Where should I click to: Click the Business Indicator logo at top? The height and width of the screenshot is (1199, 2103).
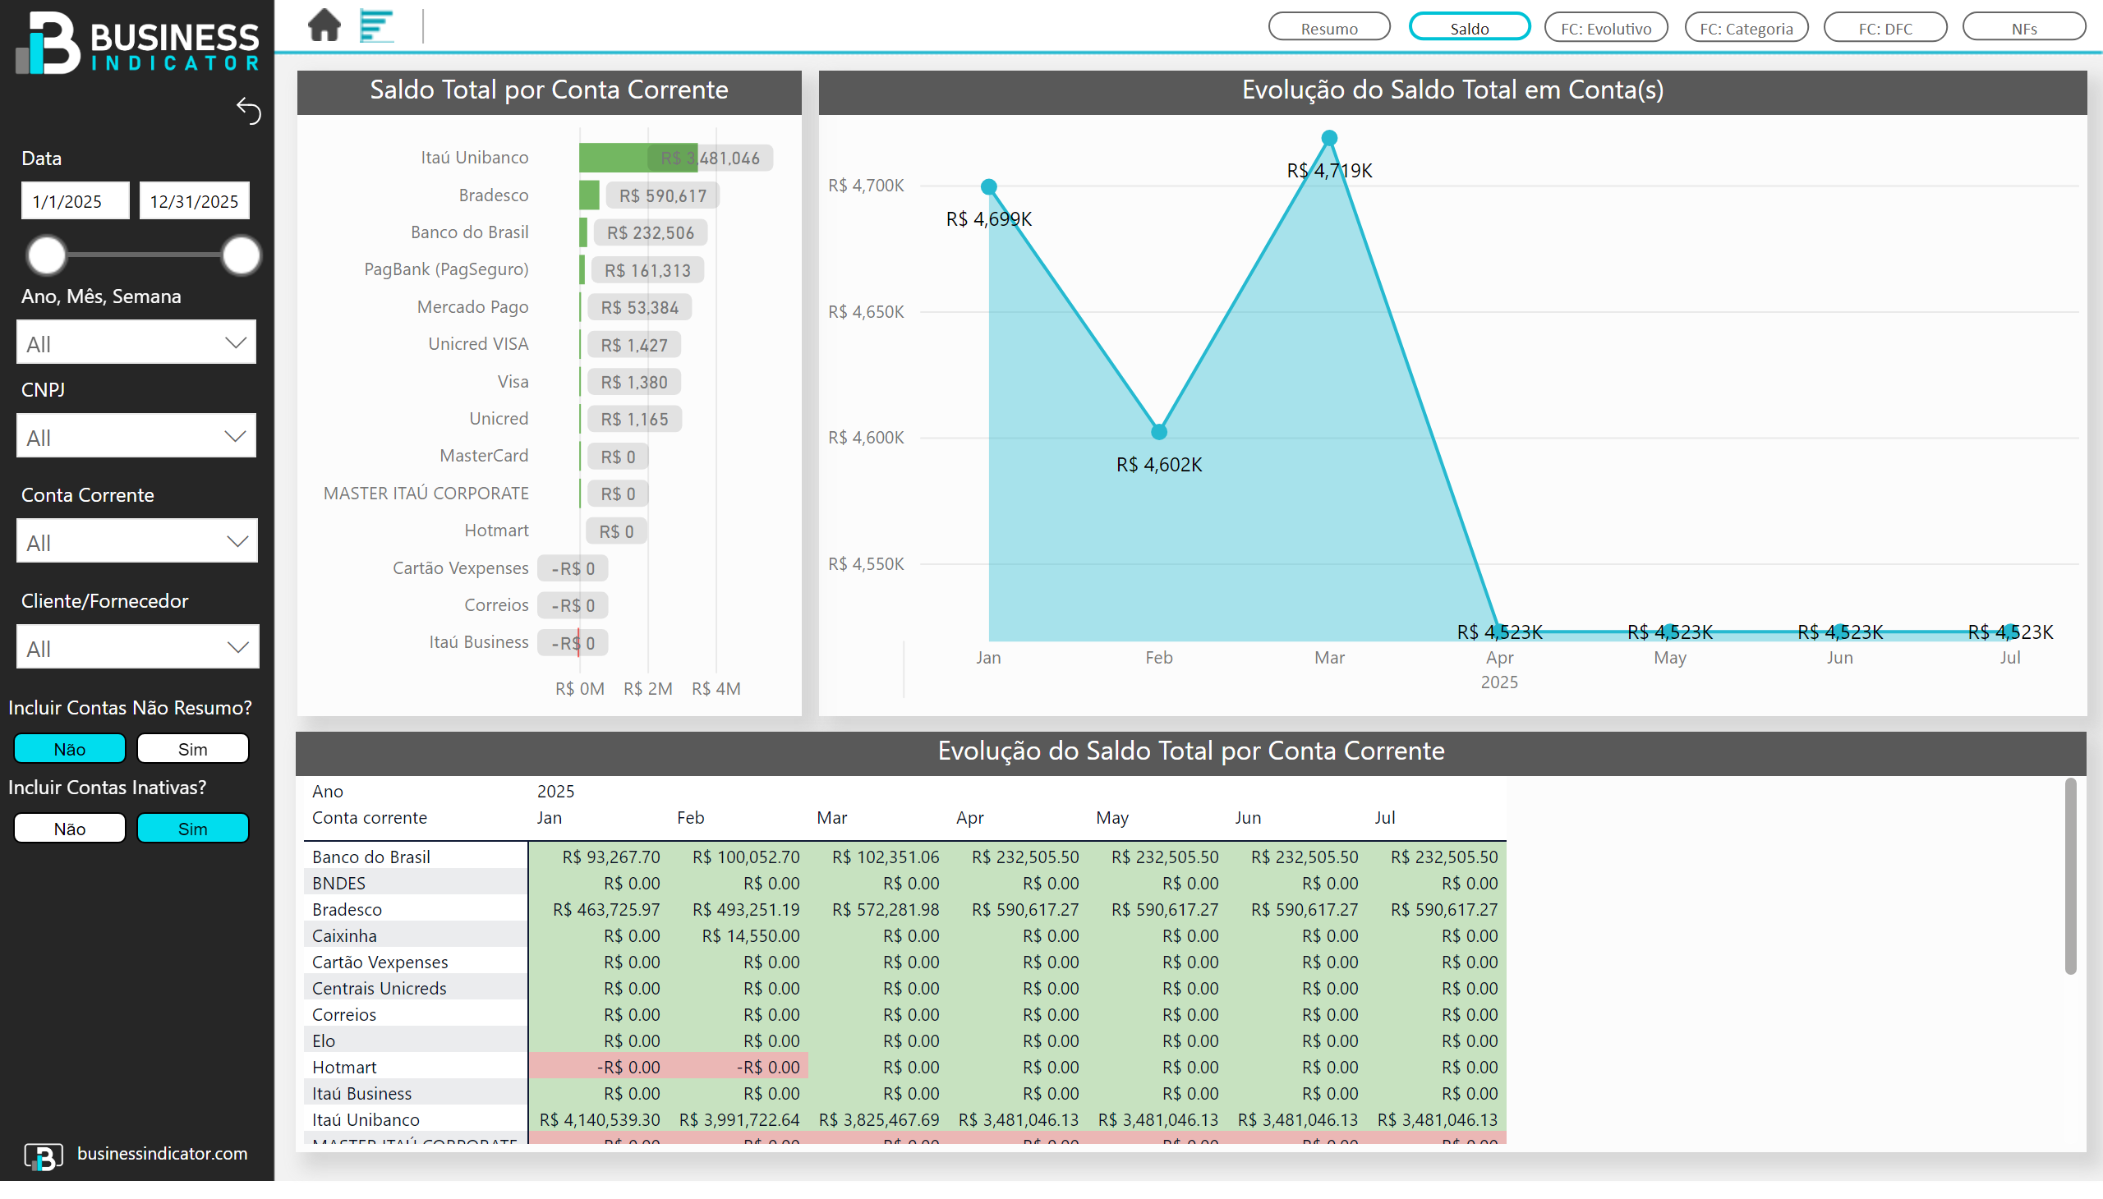[x=136, y=43]
